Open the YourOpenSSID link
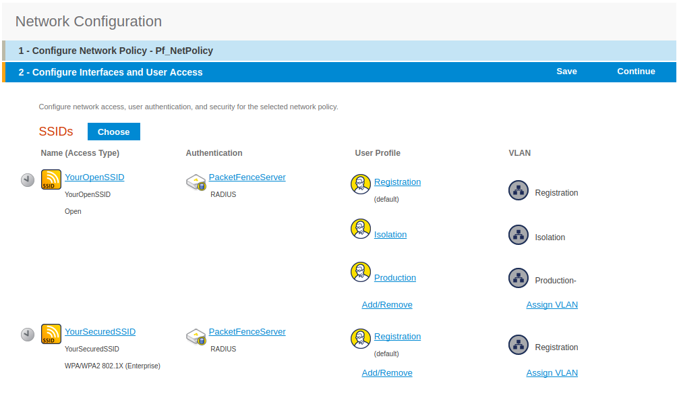The width and height of the screenshot is (677, 394). point(94,177)
